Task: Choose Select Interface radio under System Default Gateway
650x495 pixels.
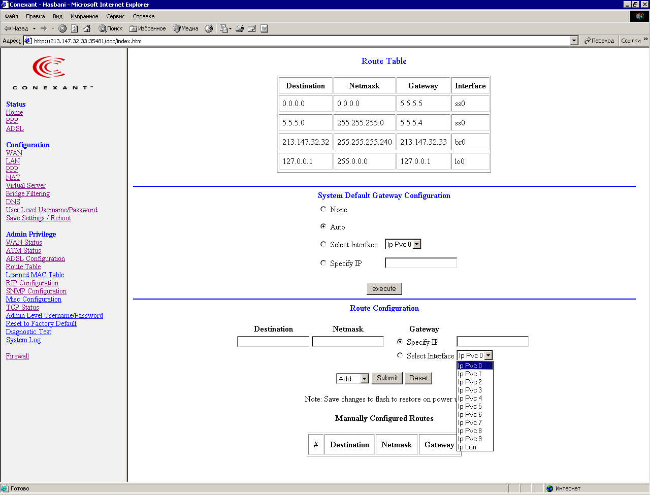Action: click(x=323, y=244)
